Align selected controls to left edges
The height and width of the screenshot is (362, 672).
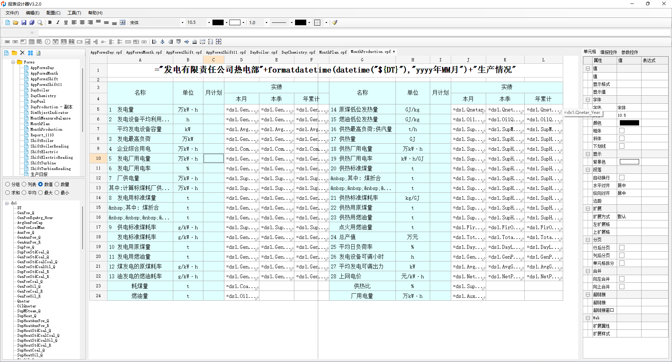[x=154, y=42]
